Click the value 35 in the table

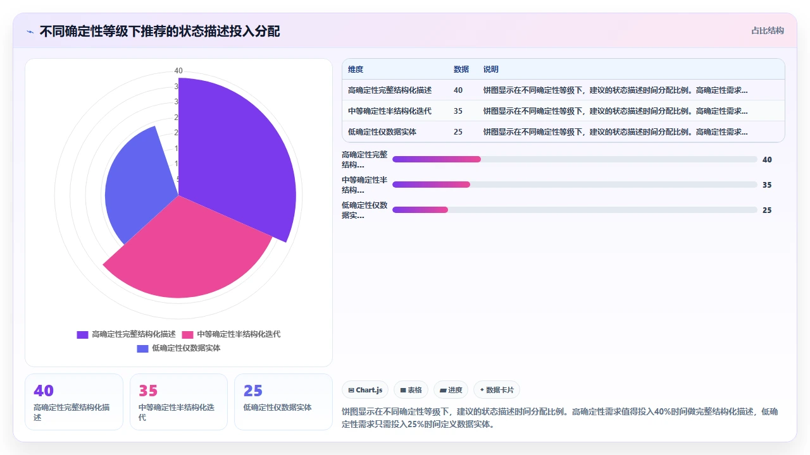coord(458,111)
